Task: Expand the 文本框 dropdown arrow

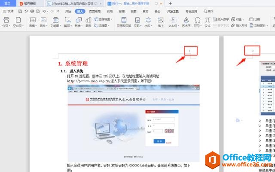Action: (x=178, y=26)
